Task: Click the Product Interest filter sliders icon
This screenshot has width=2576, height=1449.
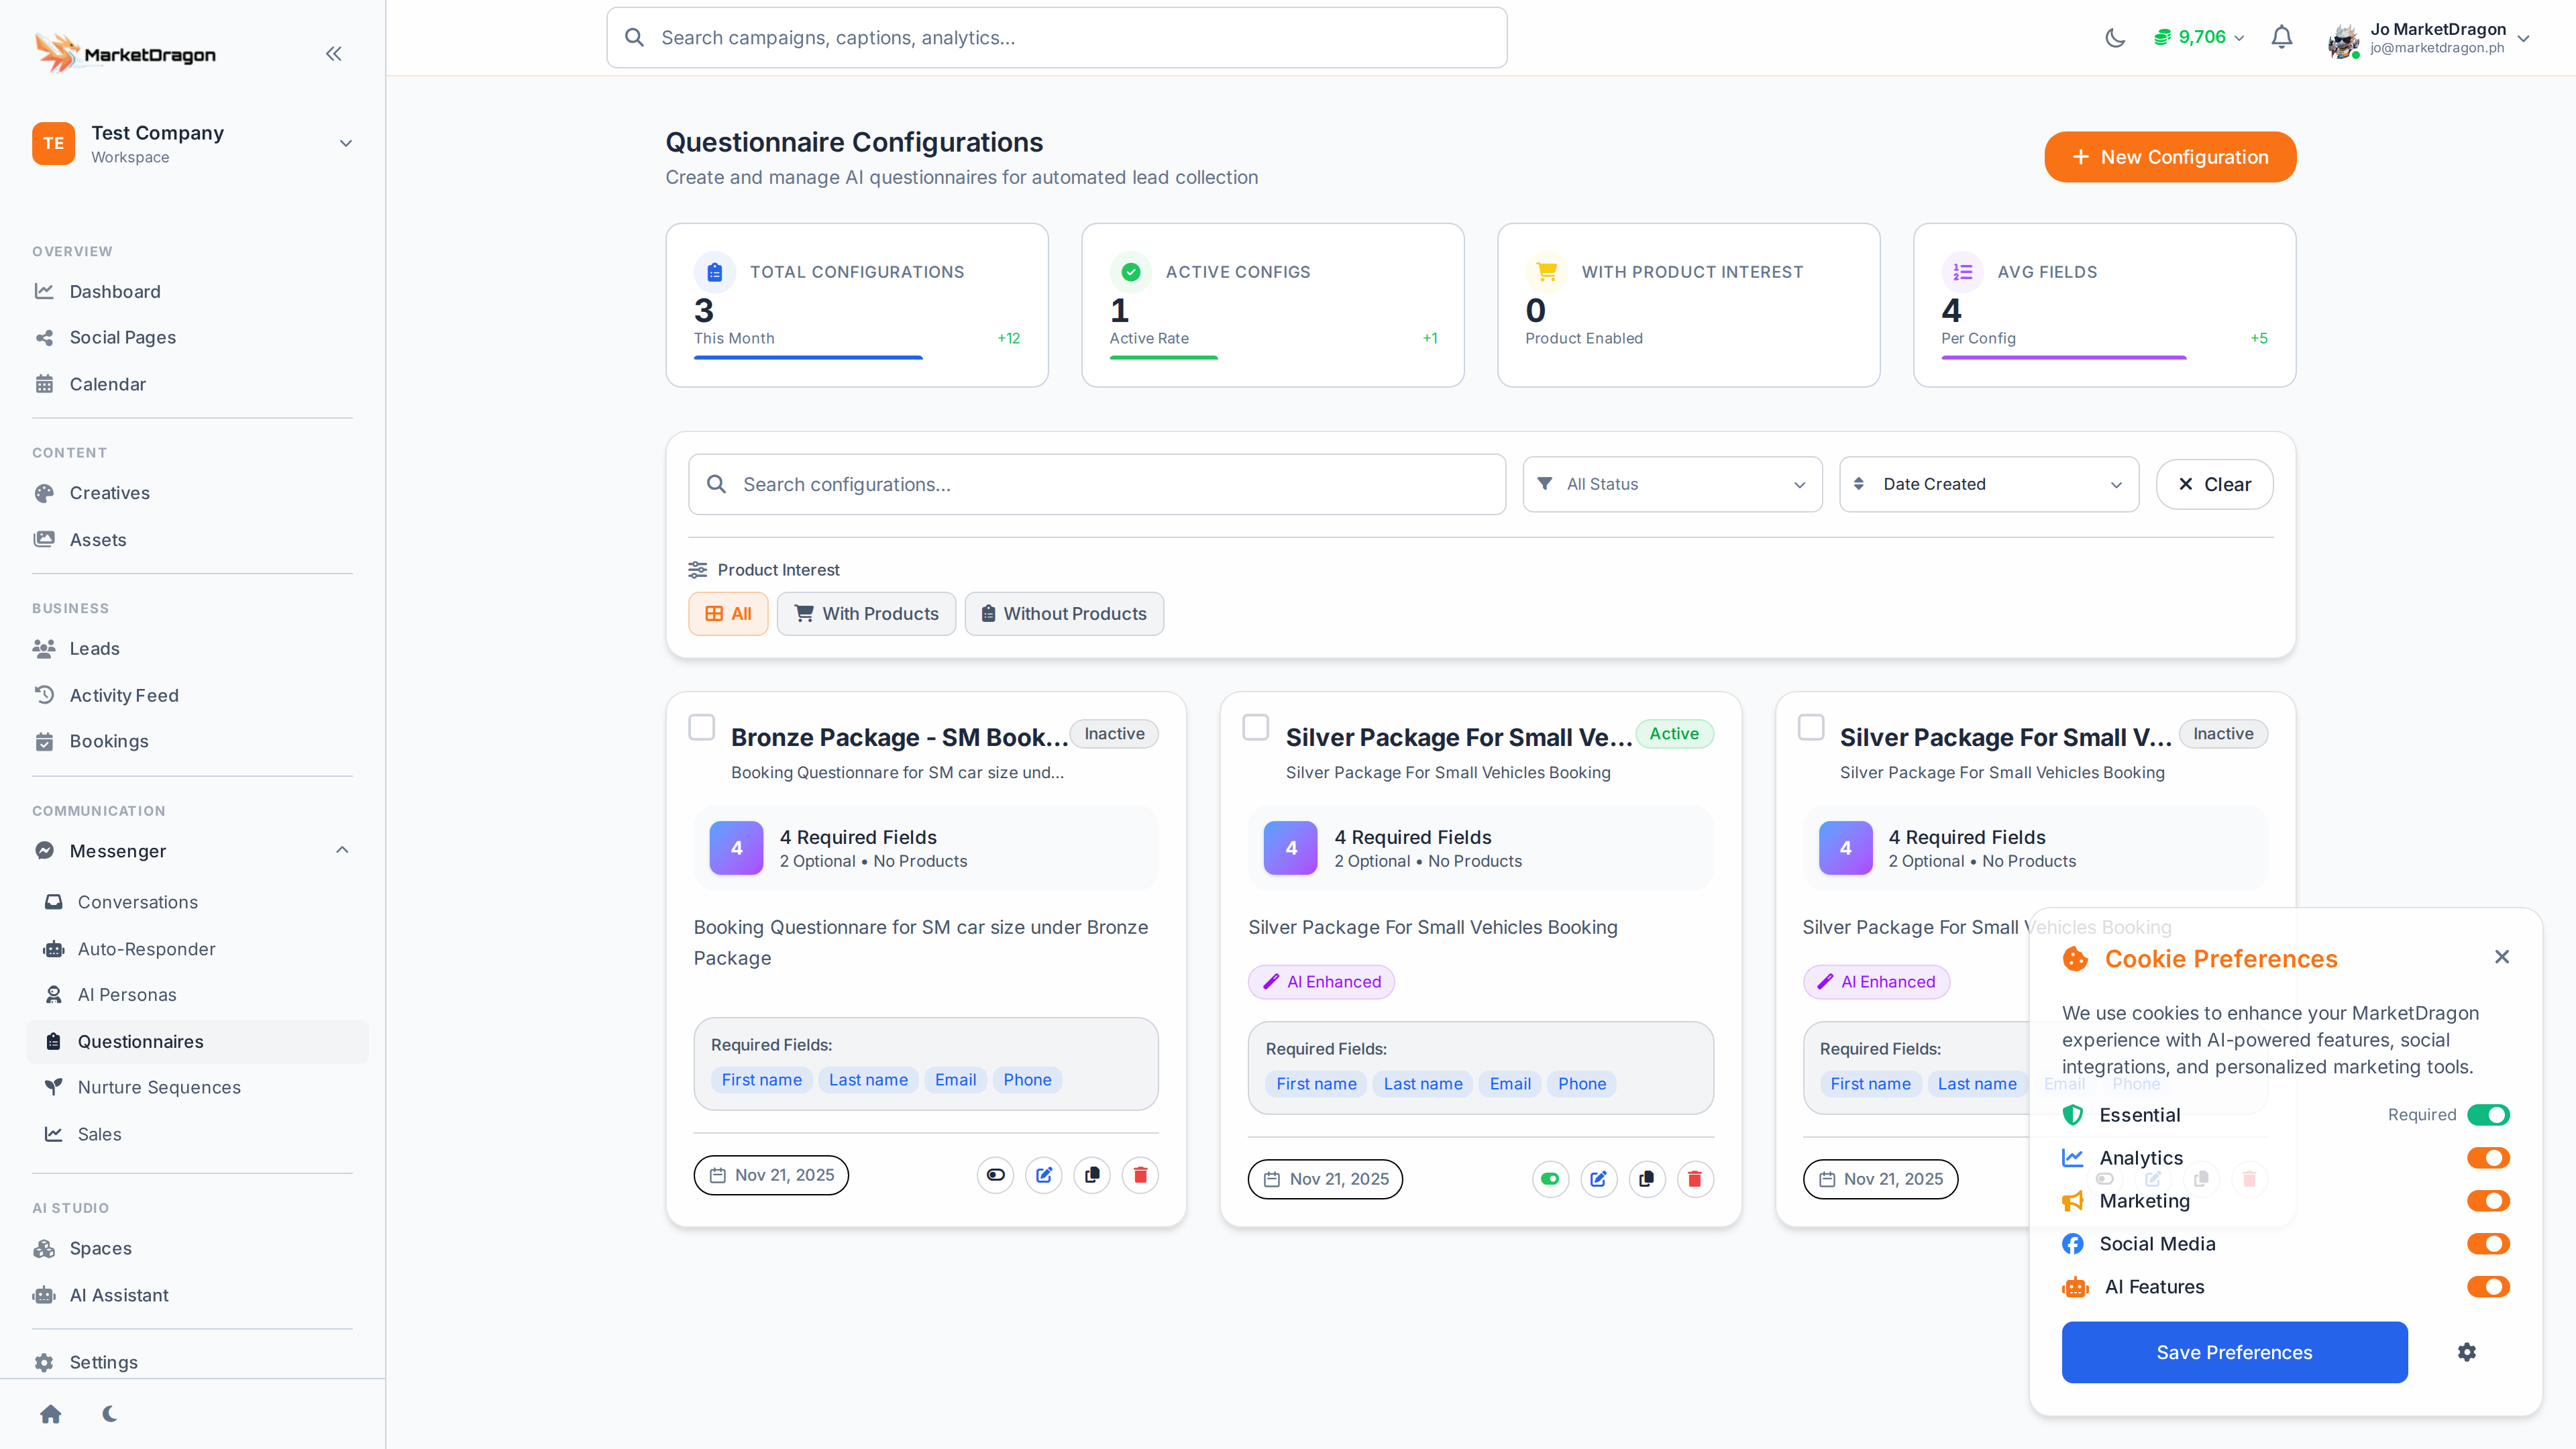Action: (x=697, y=570)
